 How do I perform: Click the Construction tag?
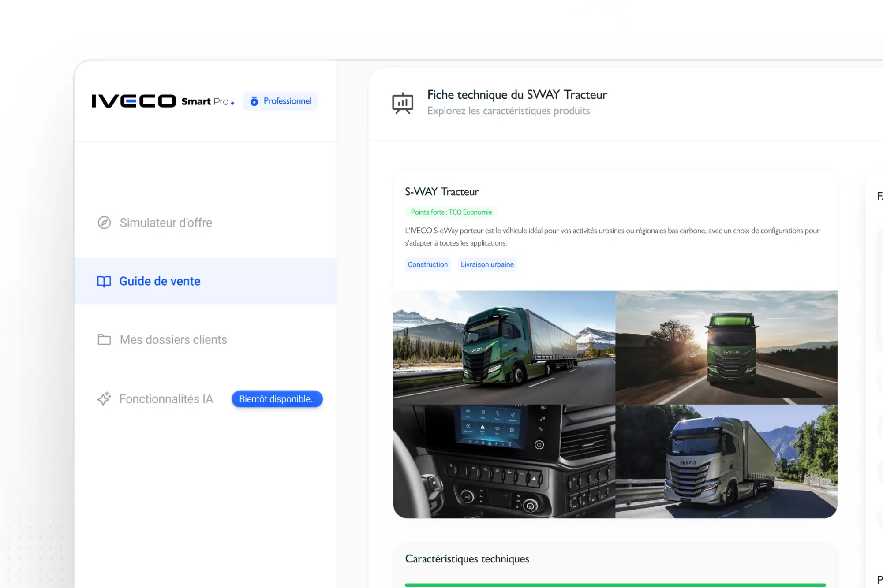coord(427,264)
